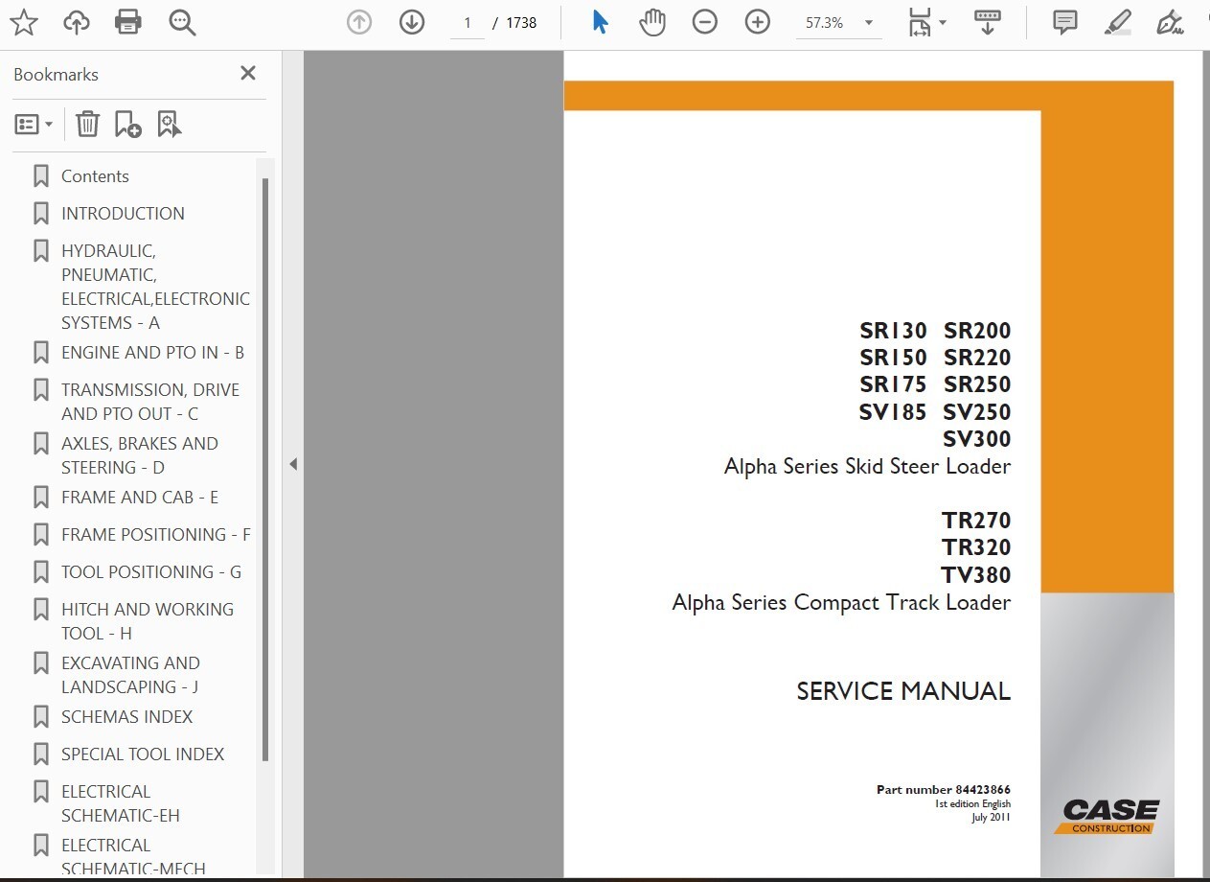Open TRANSMISSION, DRIVE AND PTO OUT bookmark

tap(150, 402)
